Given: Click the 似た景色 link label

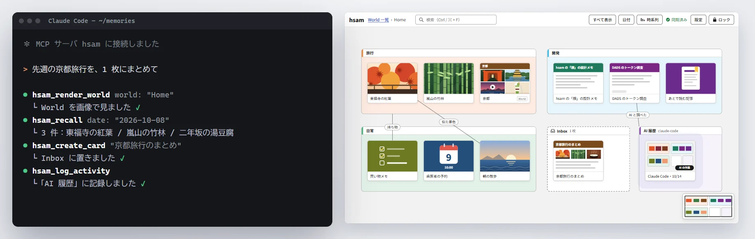Looking at the screenshot, I should click(448, 122).
